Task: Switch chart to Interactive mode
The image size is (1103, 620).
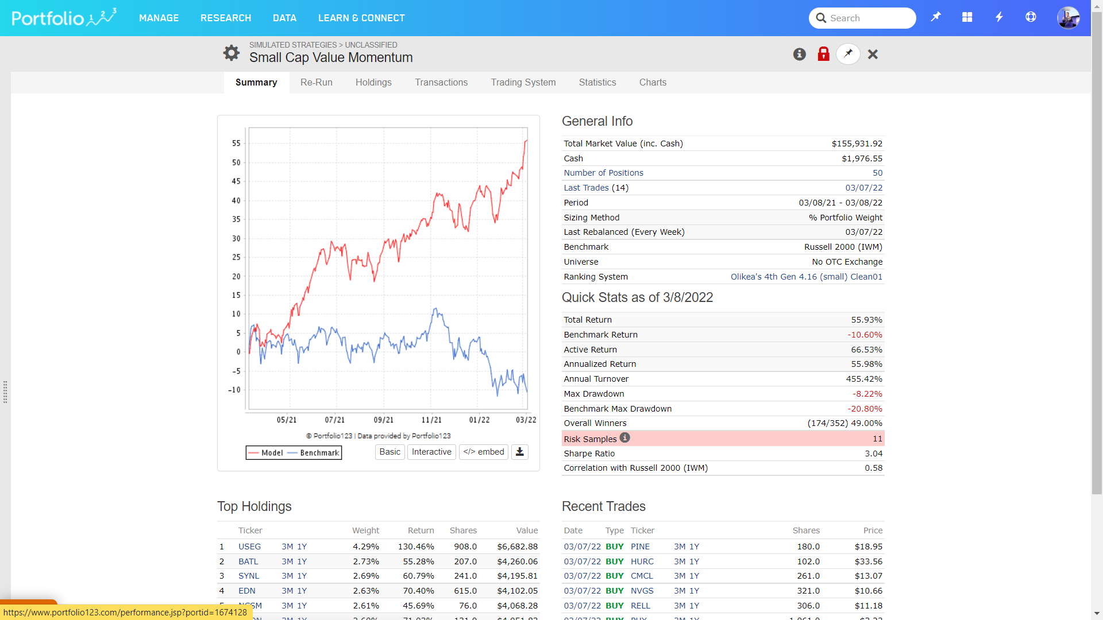Action: coord(431,452)
